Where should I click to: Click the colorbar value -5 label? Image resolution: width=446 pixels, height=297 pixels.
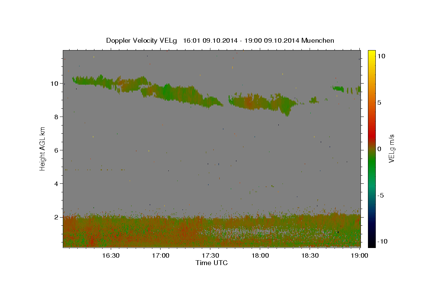tap(380, 195)
